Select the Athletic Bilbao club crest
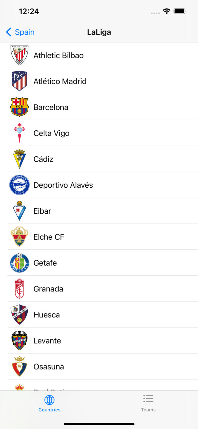This screenshot has width=198, height=429. pyautogui.click(x=19, y=55)
